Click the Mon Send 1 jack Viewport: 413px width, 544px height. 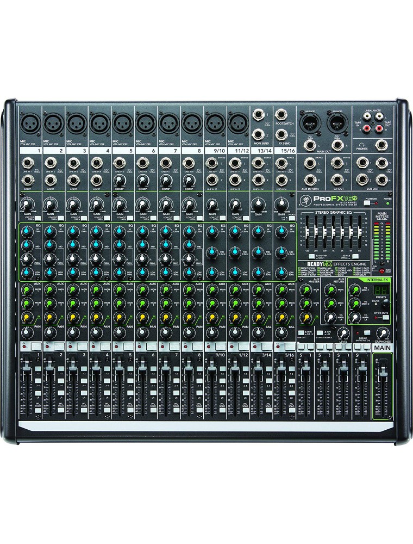tap(258, 115)
